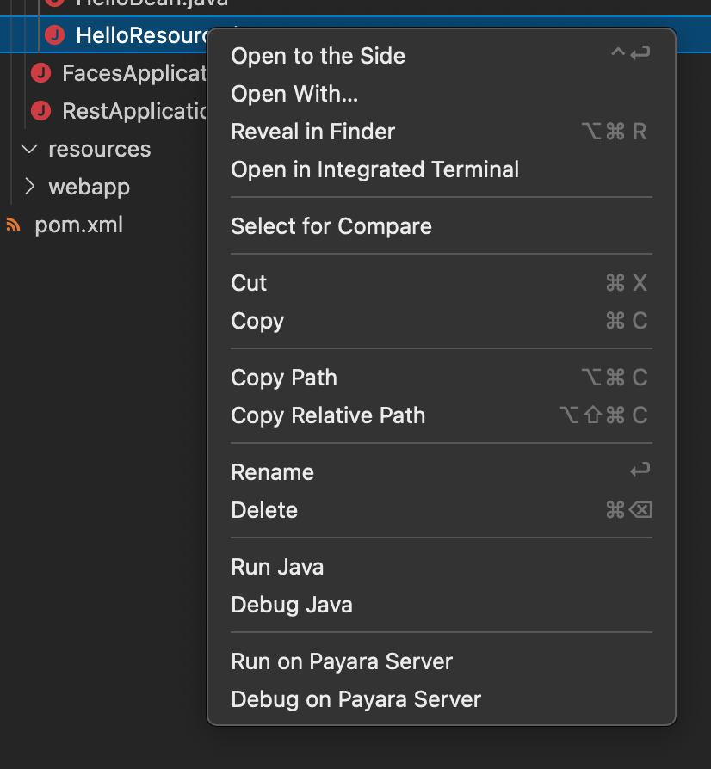711x769 pixels.
Task: Cut the selected file
Action: (249, 283)
